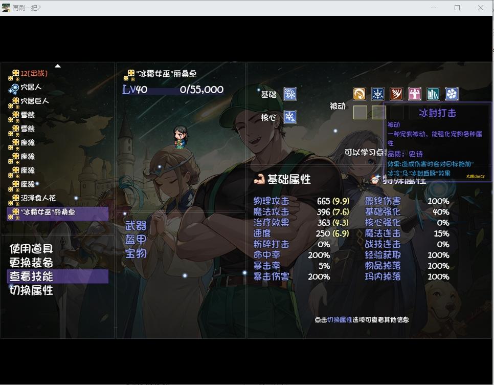494x385 pixels.
Task: Select the 基础 skill snowflake-cluster icon
Action: pos(290,94)
